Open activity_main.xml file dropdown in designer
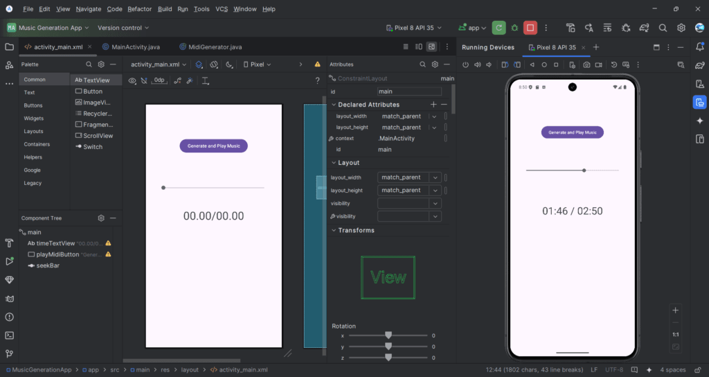The width and height of the screenshot is (709, 377). point(159,64)
